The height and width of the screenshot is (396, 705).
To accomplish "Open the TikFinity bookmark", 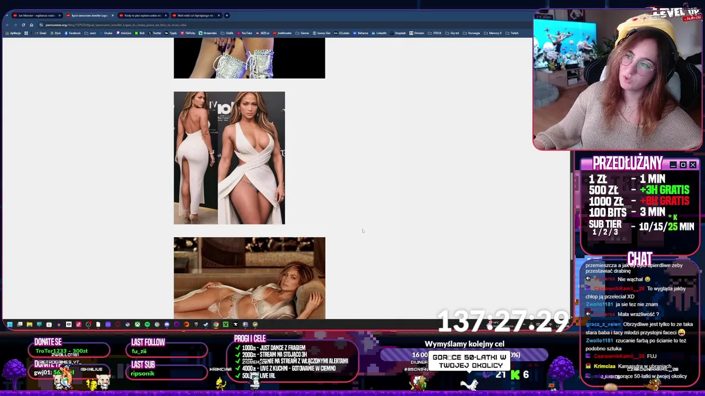I will [188, 33].
